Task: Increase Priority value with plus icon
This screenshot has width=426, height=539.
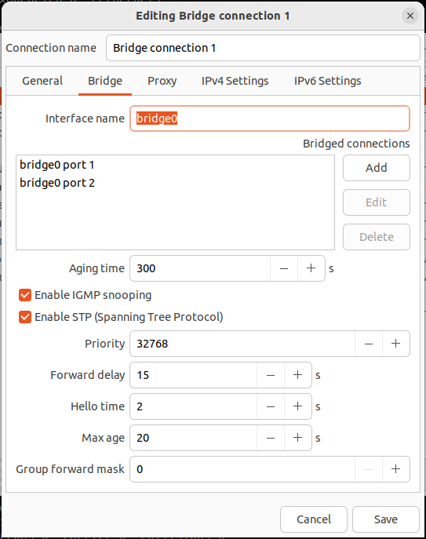Action: 395,344
